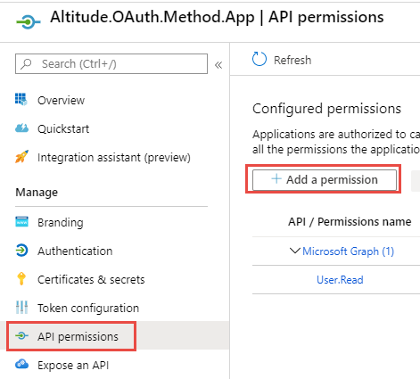Click the Integration assistant rocket icon
420x379 pixels.
click(x=21, y=156)
